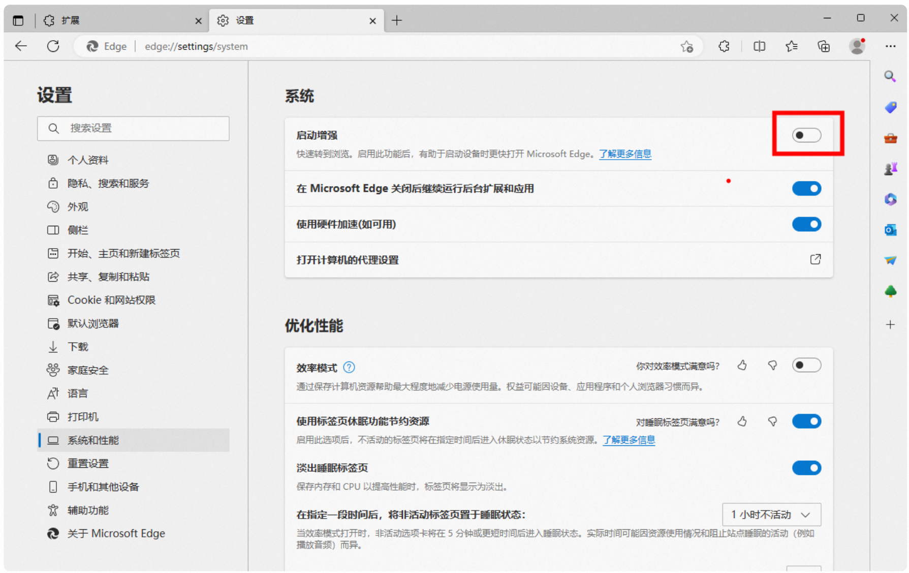The width and height of the screenshot is (909, 573).
Task: Close the 扩展 tab
Action: click(198, 21)
